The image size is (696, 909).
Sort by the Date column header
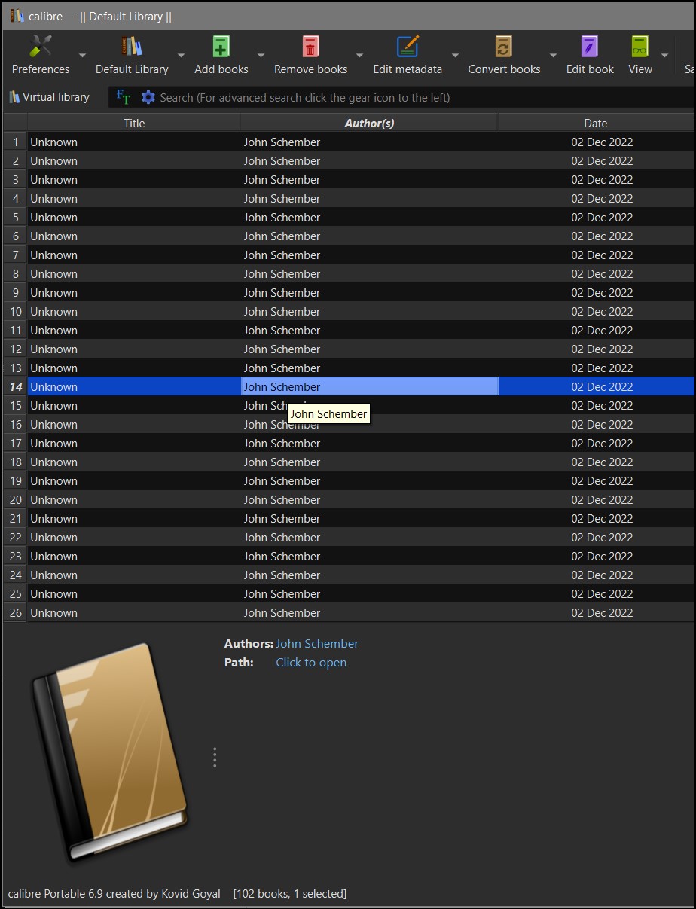point(596,123)
